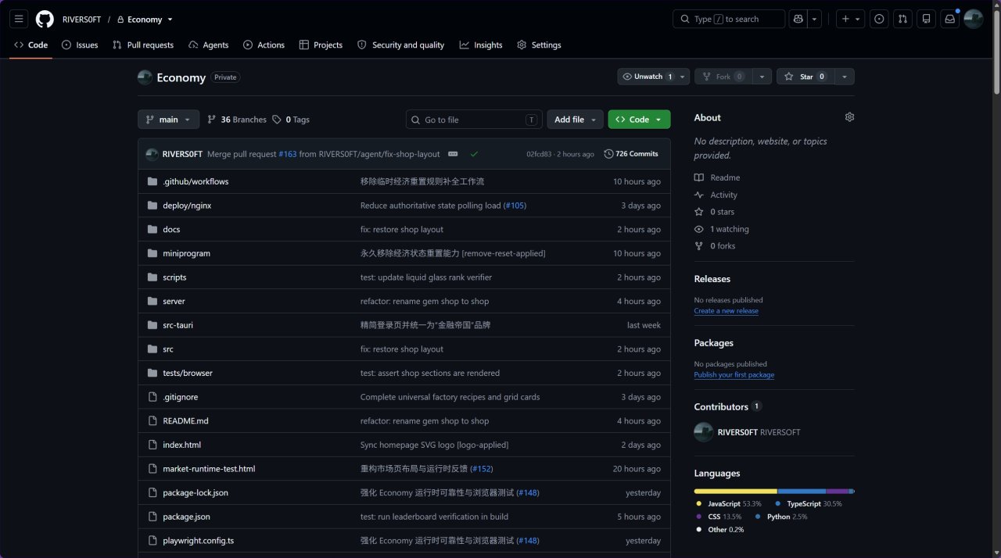Expand the Unwatch options caret
1001x558 pixels.
(x=683, y=77)
